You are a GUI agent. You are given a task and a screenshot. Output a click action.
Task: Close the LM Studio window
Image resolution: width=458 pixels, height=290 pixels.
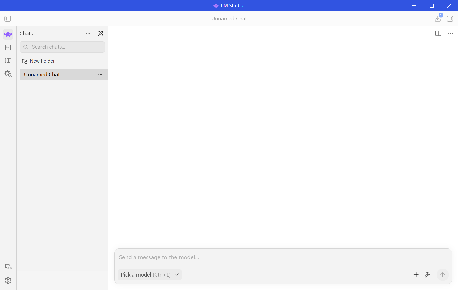(x=449, y=6)
